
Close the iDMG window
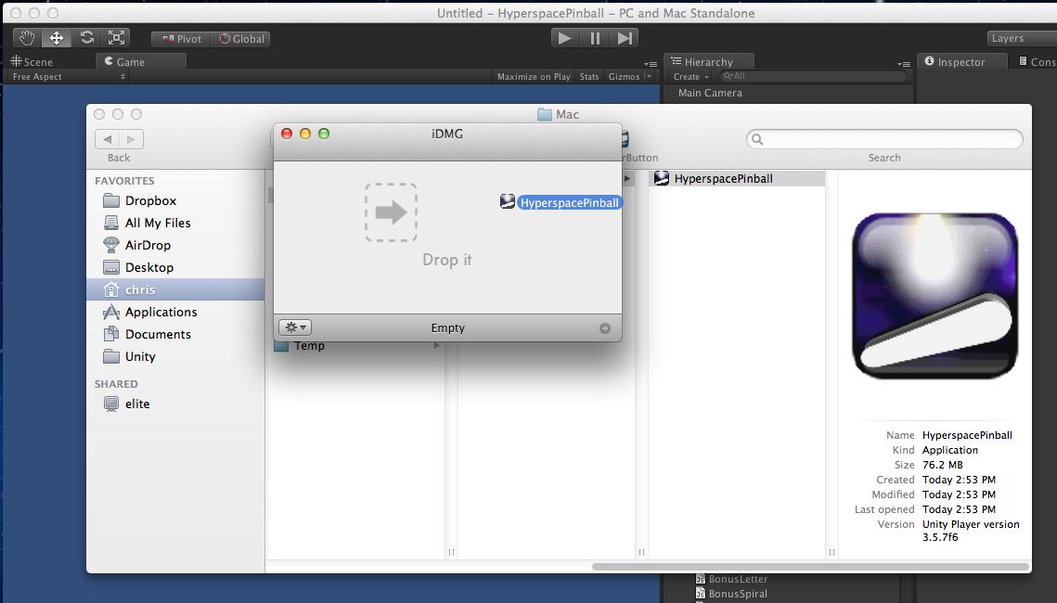point(287,134)
